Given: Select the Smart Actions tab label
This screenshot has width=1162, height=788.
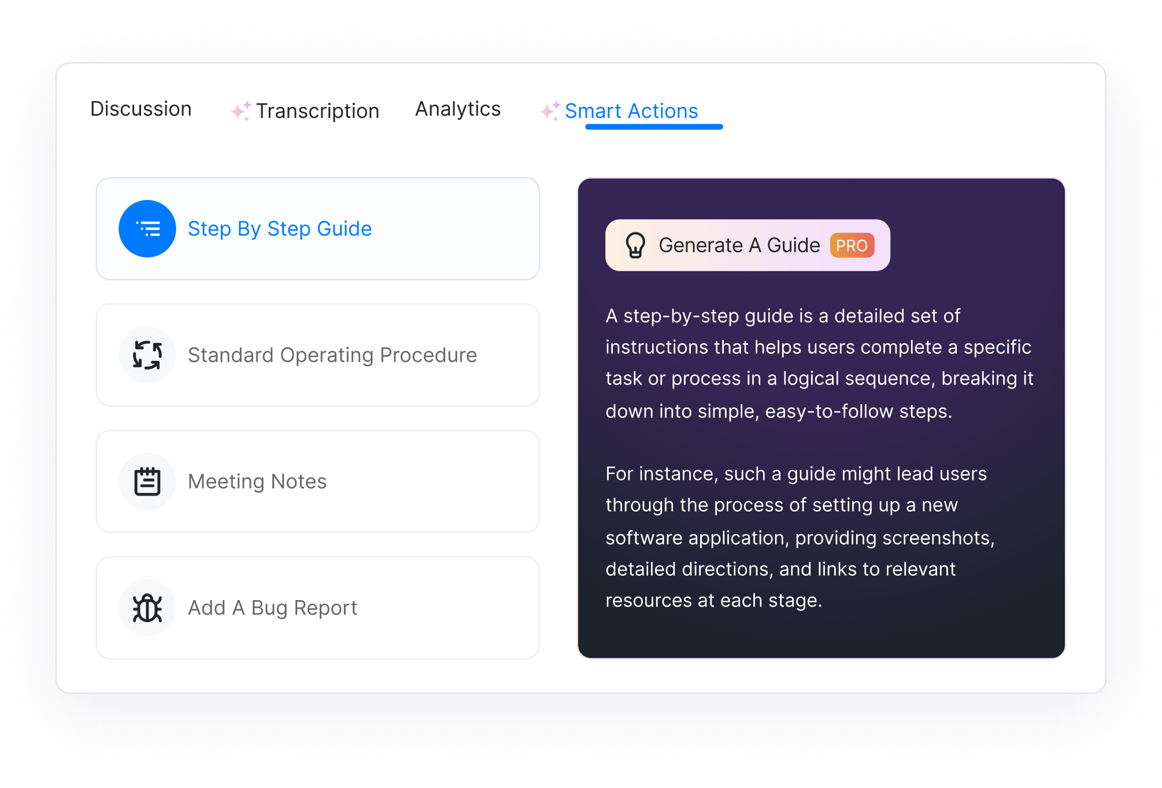Looking at the screenshot, I should tap(631, 111).
